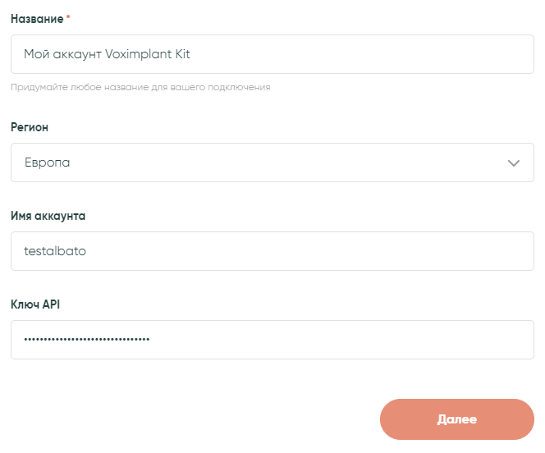Click the middle of the Регион select box

point(272,162)
